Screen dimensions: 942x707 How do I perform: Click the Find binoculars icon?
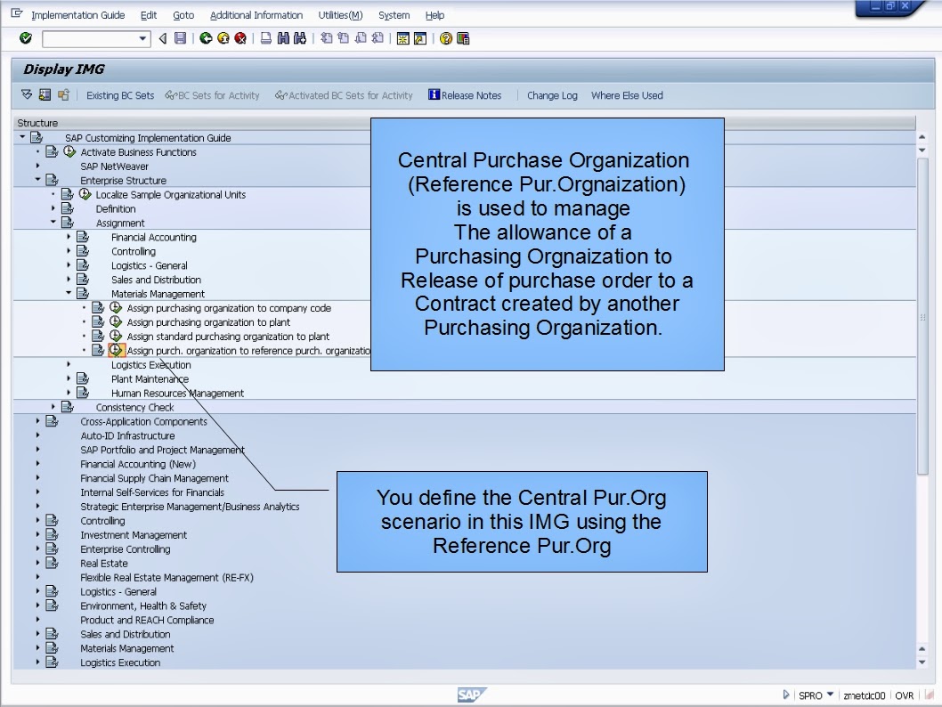pyautogui.click(x=283, y=38)
